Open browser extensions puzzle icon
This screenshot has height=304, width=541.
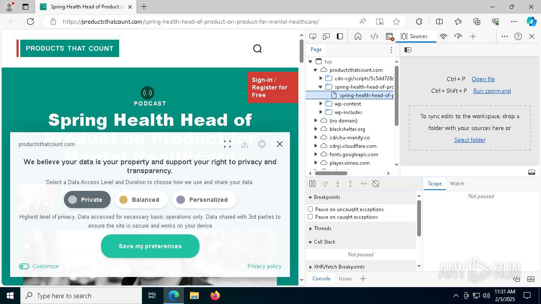pos(419,22)
